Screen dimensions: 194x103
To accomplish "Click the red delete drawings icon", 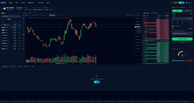I will (23, 49).
